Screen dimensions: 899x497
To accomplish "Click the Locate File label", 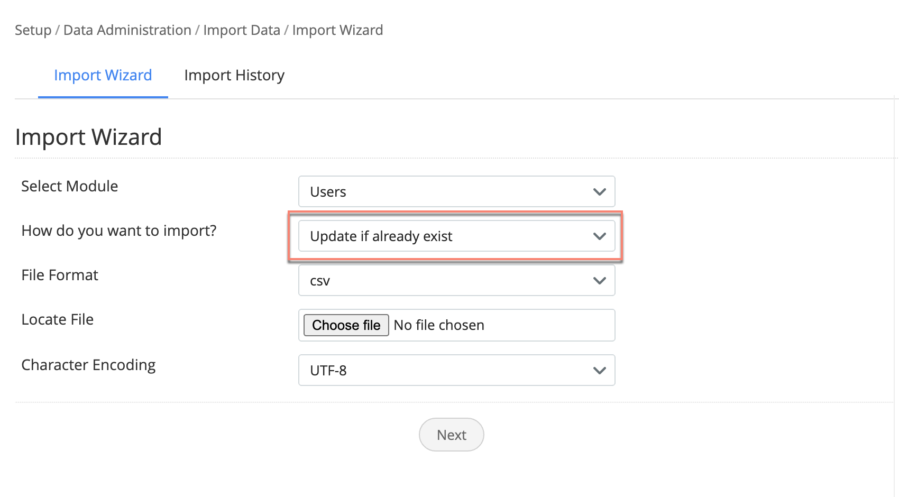I will [58, 319].
